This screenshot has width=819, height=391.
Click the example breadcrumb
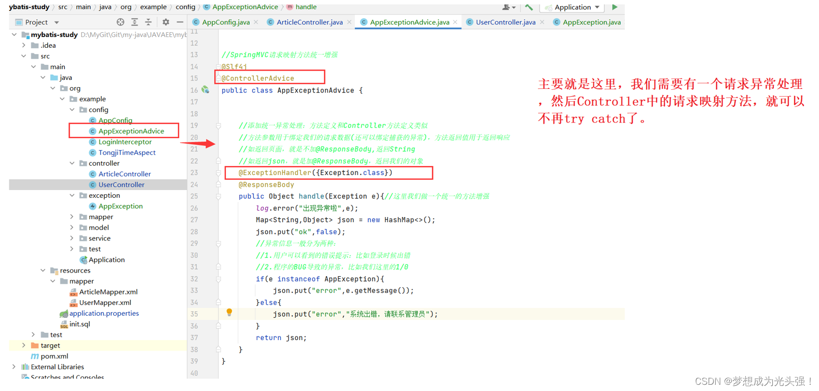point(153,7)
